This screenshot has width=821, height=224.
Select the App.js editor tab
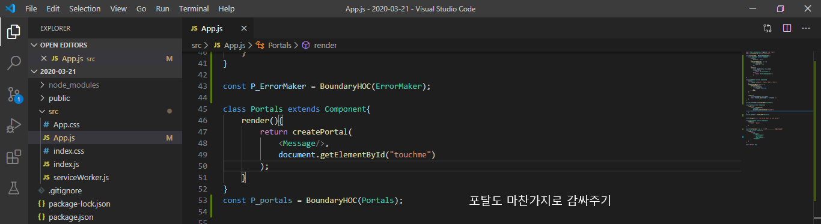[x=218, y=28]
